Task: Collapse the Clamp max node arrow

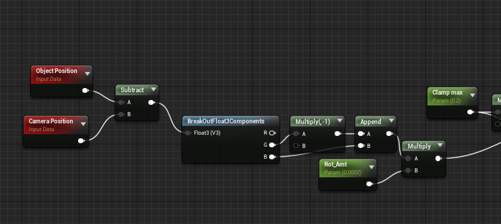Action: pos(472,95)
